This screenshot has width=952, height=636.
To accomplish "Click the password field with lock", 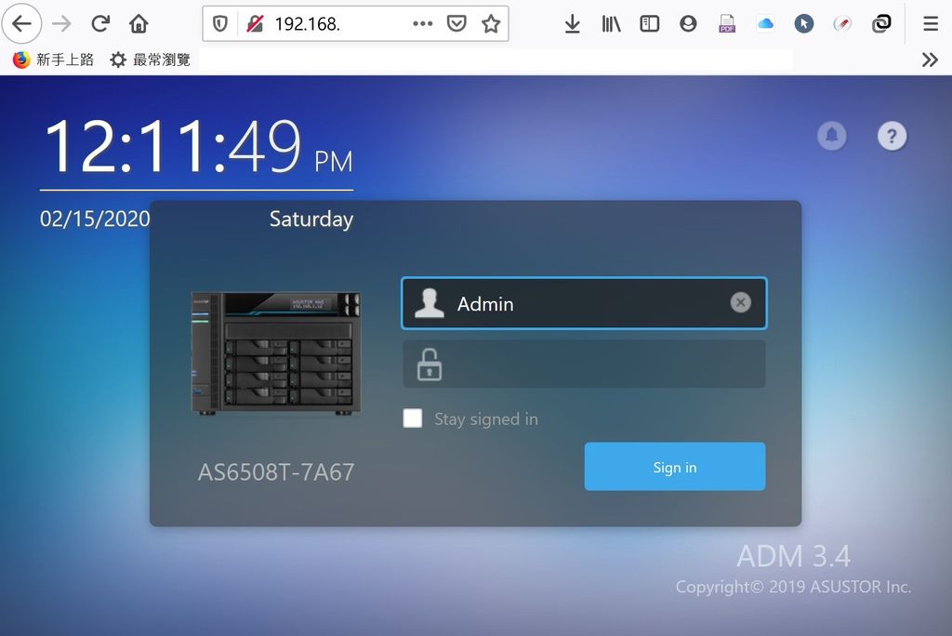I will [x=584, y=364].
